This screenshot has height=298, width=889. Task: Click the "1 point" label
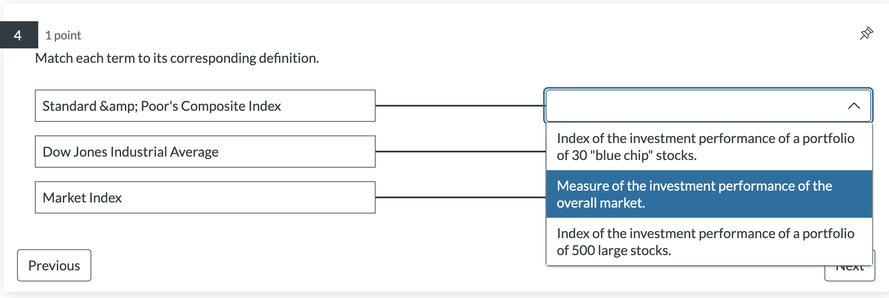(63, 36)
